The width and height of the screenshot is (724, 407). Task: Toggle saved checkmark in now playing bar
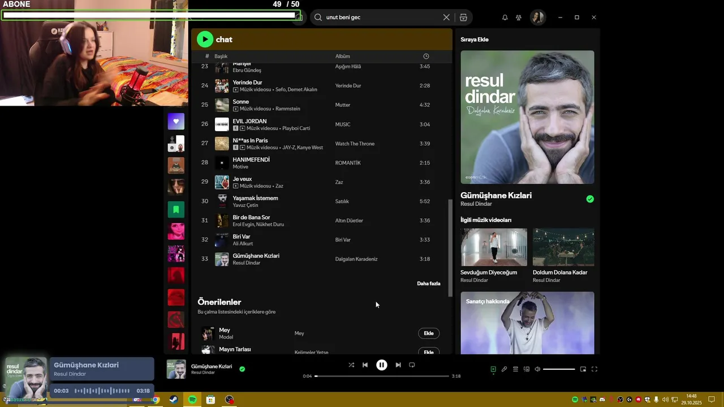pos(242,369)
